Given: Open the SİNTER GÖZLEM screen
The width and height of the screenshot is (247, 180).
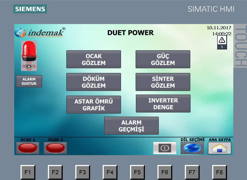Looking at the screenshot, I should coord(163,82).
